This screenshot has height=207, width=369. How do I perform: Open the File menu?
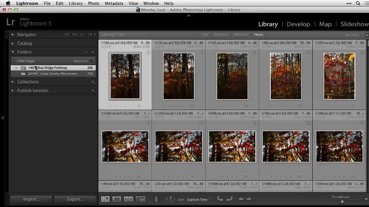coord(47,3)
